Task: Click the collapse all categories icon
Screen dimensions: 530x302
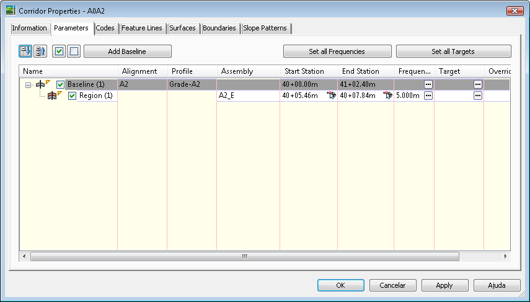Action: click(40, 51)
